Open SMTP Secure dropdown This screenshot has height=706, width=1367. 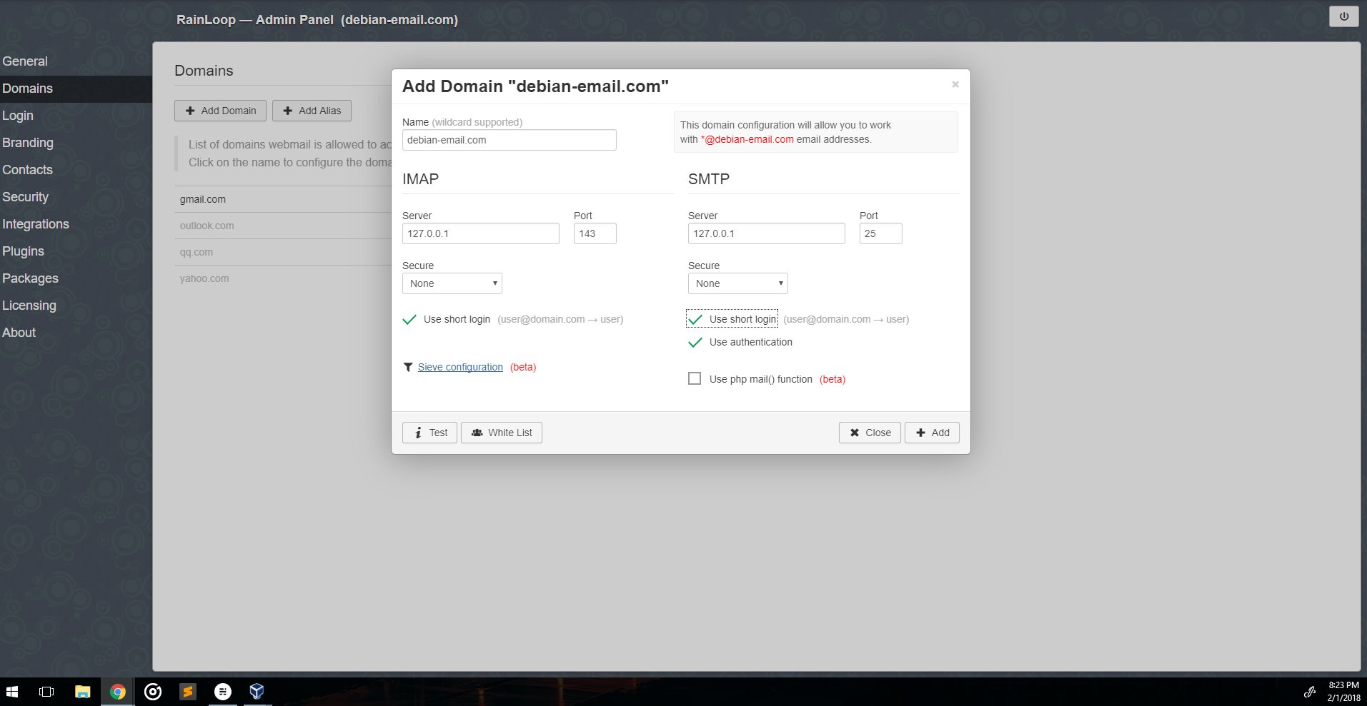(x=738, y=283)
